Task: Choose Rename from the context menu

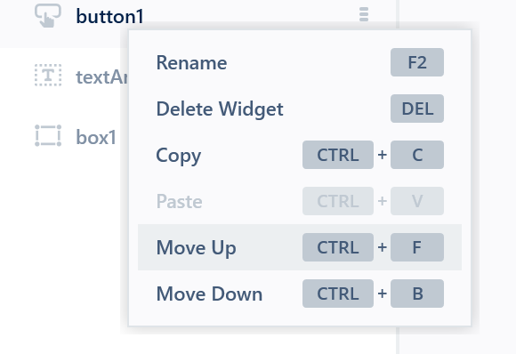Action: point(300,62)
